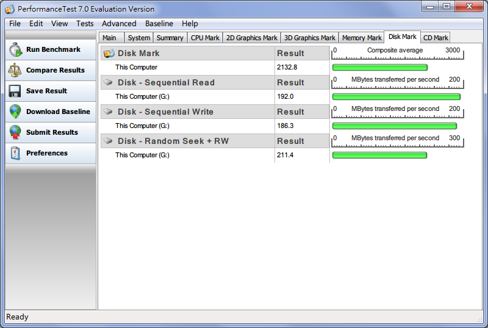Switch to the System tab
Viewport: 488px width, 328px height.
click(x=139, y=38)
